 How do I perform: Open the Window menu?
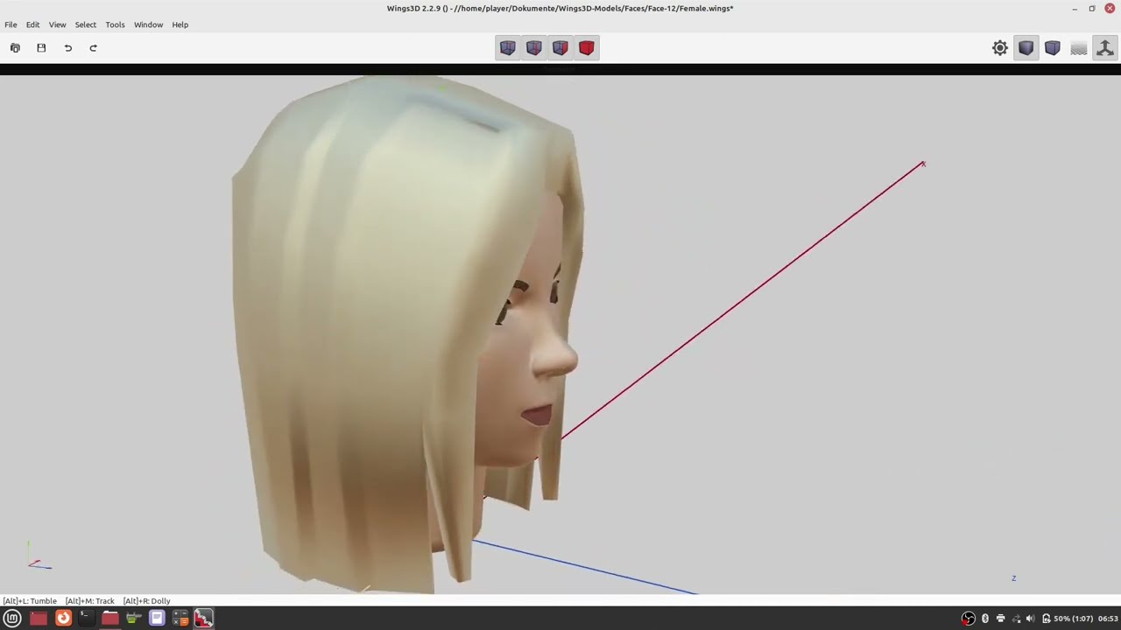[x=148, y=24]
